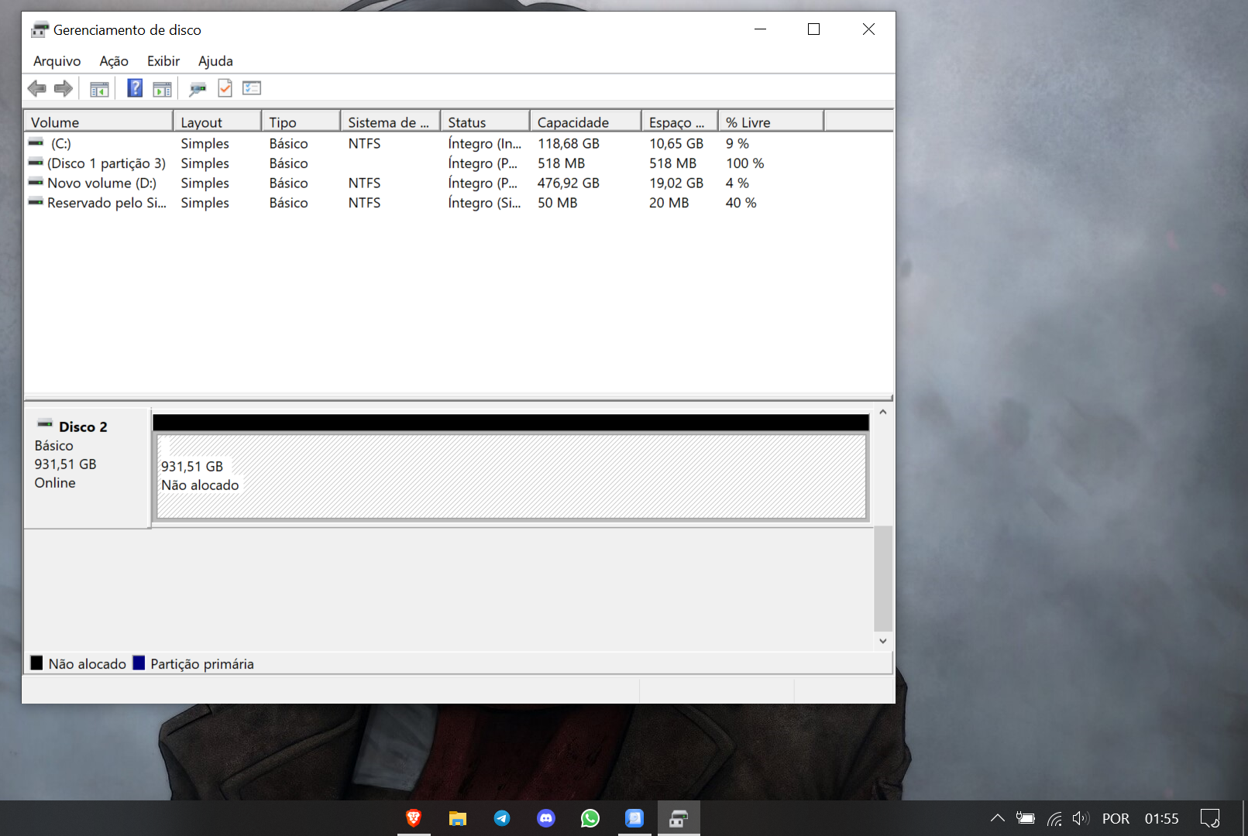Screen dimensions: 1248x836
Task: Click the blue Partição primária legend swatch
Action: point(139,663)
